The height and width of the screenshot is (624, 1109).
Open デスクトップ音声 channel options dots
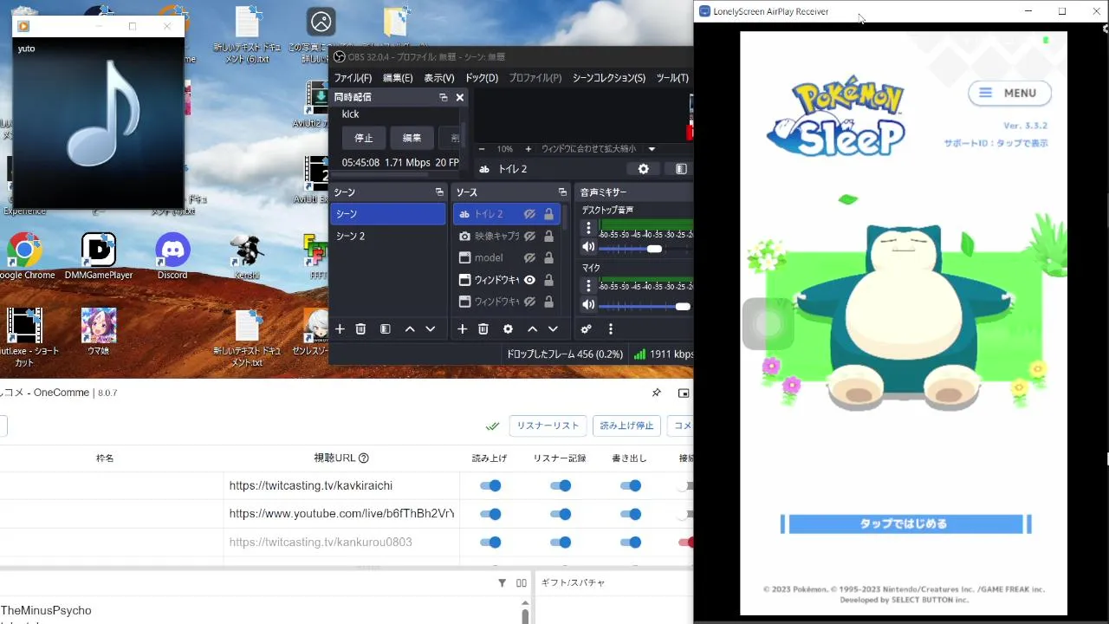pyautogui.click(x=589, y=228)
